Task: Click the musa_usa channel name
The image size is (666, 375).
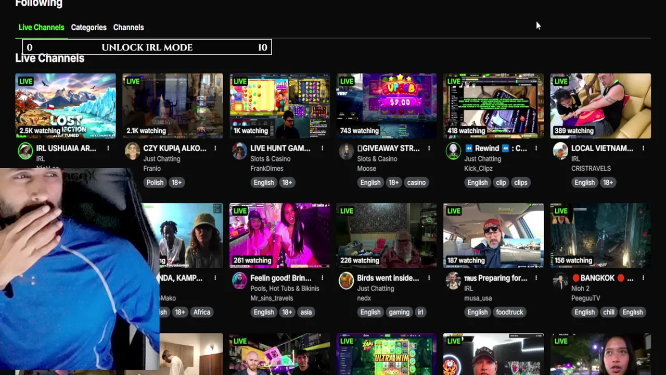Action: (x=478, y=298)
